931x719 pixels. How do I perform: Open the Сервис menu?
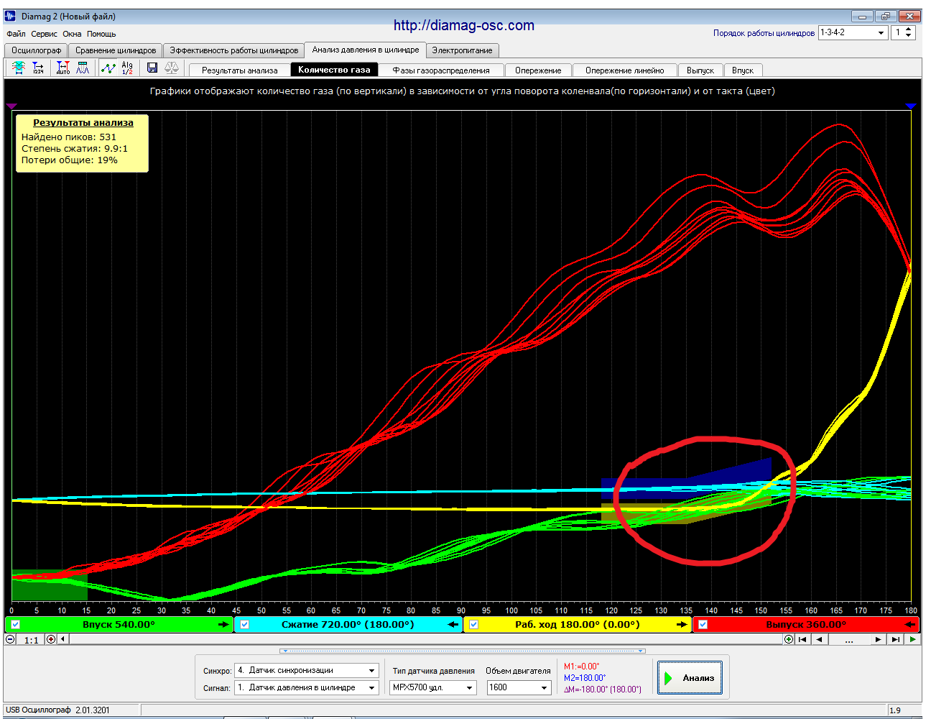click(x=45, y=34)
